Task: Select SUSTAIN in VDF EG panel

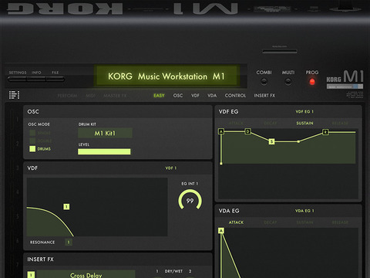Action: (304, 124)
